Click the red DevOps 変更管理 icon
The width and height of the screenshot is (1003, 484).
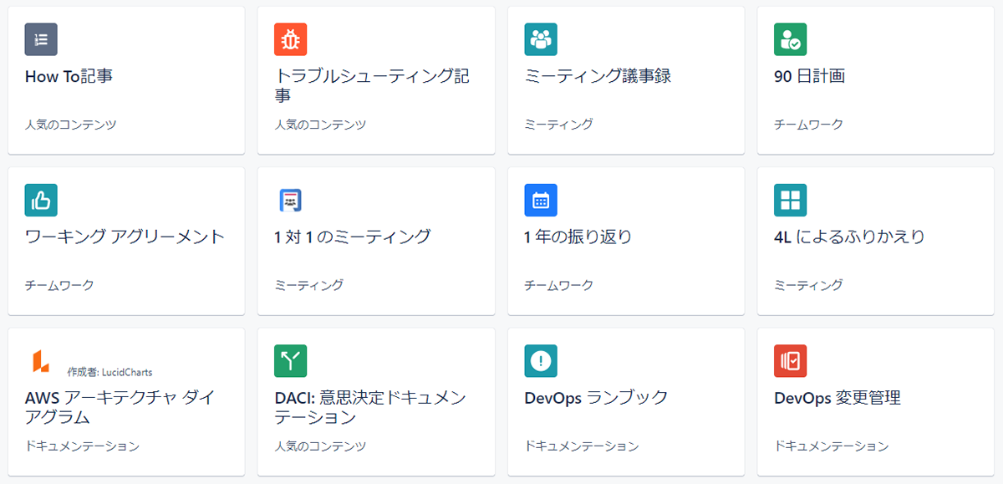coord(790,361)
